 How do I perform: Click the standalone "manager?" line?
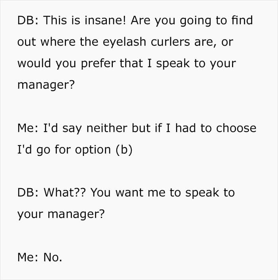click(x=46, y=85)
